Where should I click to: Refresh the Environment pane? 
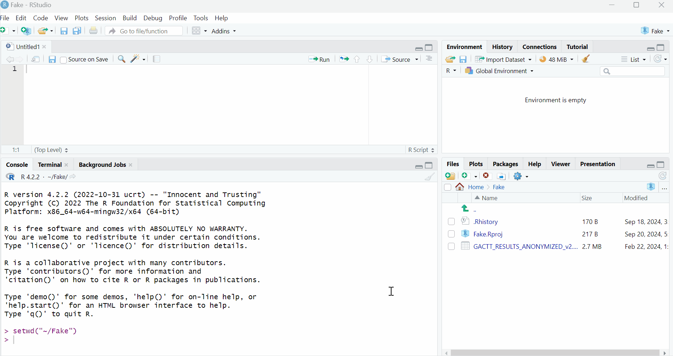[658, 59]
